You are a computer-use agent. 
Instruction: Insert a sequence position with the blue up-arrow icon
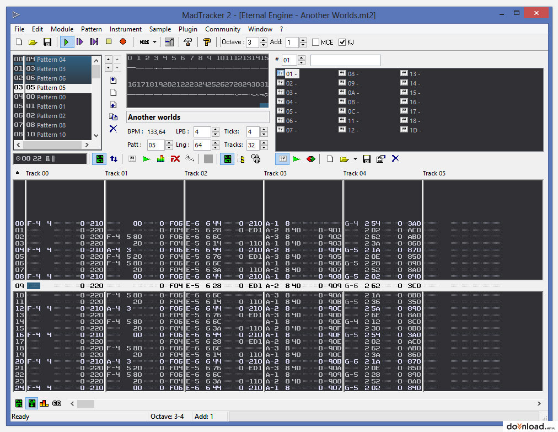click(x=113, y=80)
